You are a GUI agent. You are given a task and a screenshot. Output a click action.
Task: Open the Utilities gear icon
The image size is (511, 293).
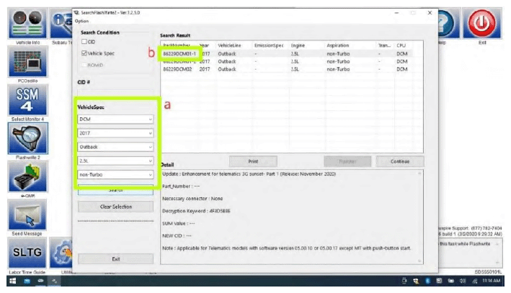[62, 253]
